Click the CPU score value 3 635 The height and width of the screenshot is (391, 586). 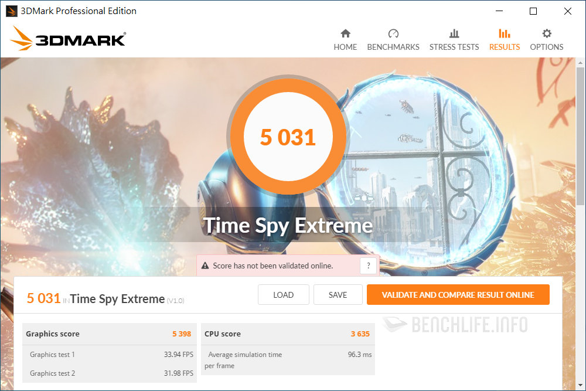tap(360, 334)
